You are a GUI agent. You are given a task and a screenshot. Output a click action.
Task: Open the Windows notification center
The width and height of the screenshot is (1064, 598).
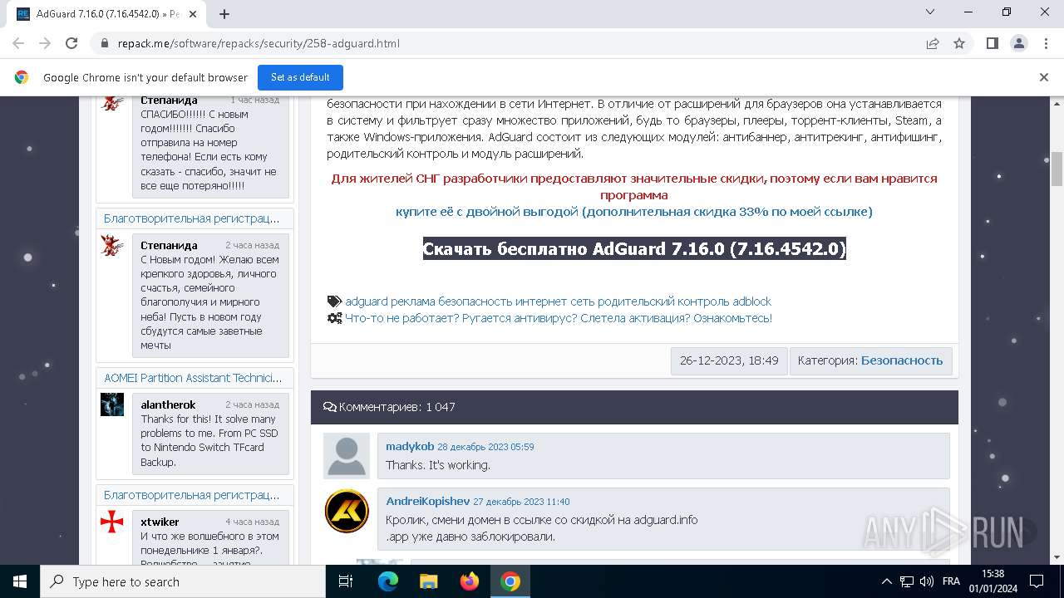tap(1037, 581)
